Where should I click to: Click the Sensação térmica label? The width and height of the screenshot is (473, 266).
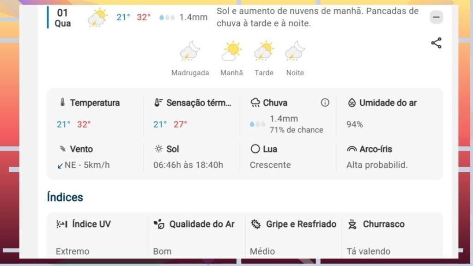(199, 103)
